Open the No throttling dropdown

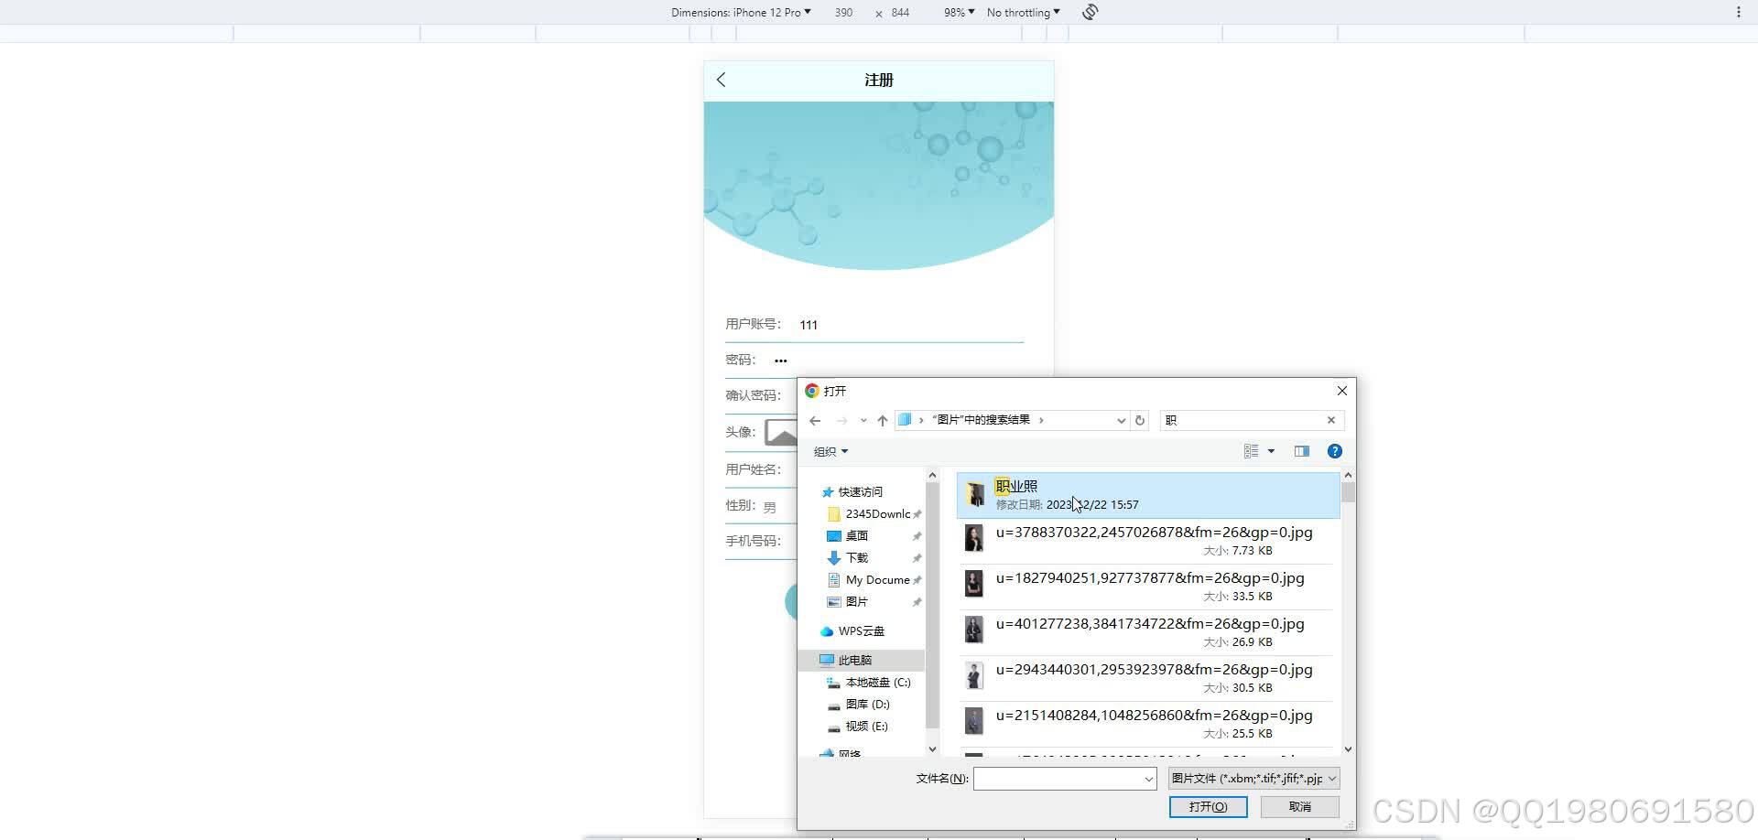pyautogui.click(x=1022, y=12)
